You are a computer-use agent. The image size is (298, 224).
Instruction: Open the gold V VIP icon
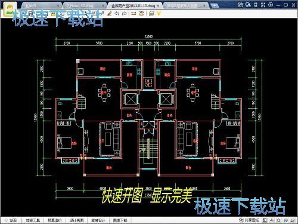(x=159, y=14)
